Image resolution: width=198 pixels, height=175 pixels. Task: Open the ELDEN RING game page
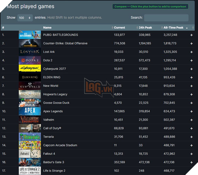click(52, 77)
